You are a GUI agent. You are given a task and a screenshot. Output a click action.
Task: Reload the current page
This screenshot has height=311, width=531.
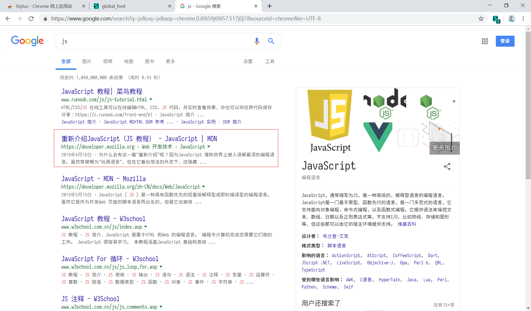tap(31, 19)
